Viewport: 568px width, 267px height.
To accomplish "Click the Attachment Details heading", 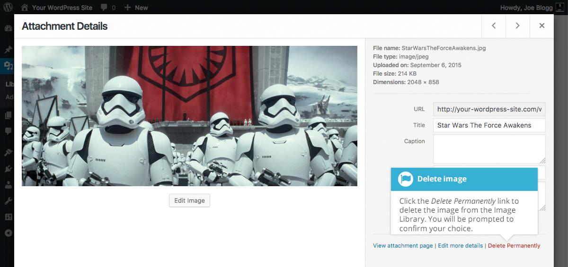I will point(65,26).
